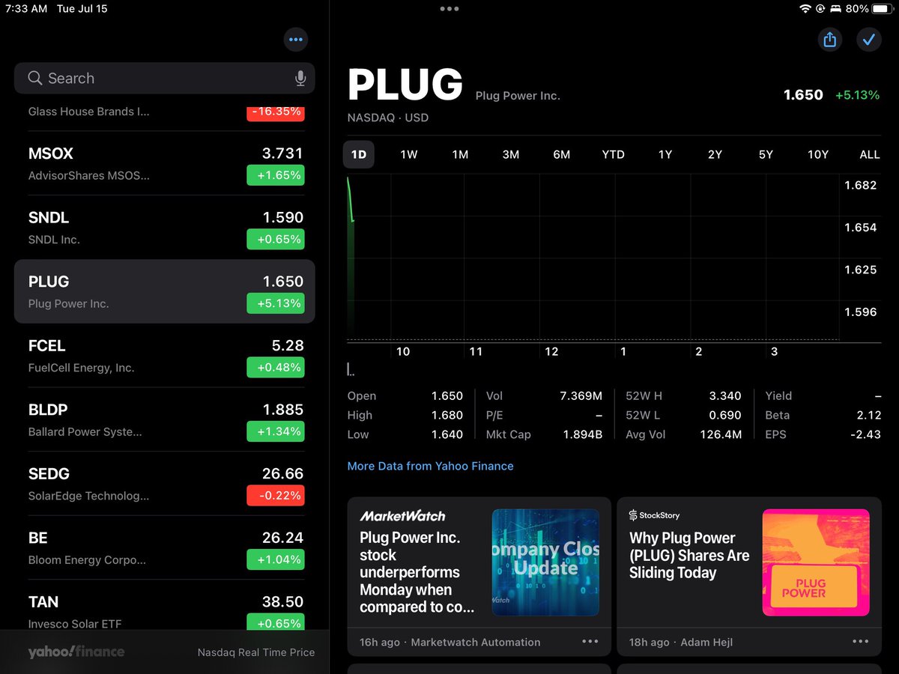The height and width of the screenshot is (674, 899).
Task: Tap the Open 1.650 value
Action: pyautogui.click(x=447, y=396)
